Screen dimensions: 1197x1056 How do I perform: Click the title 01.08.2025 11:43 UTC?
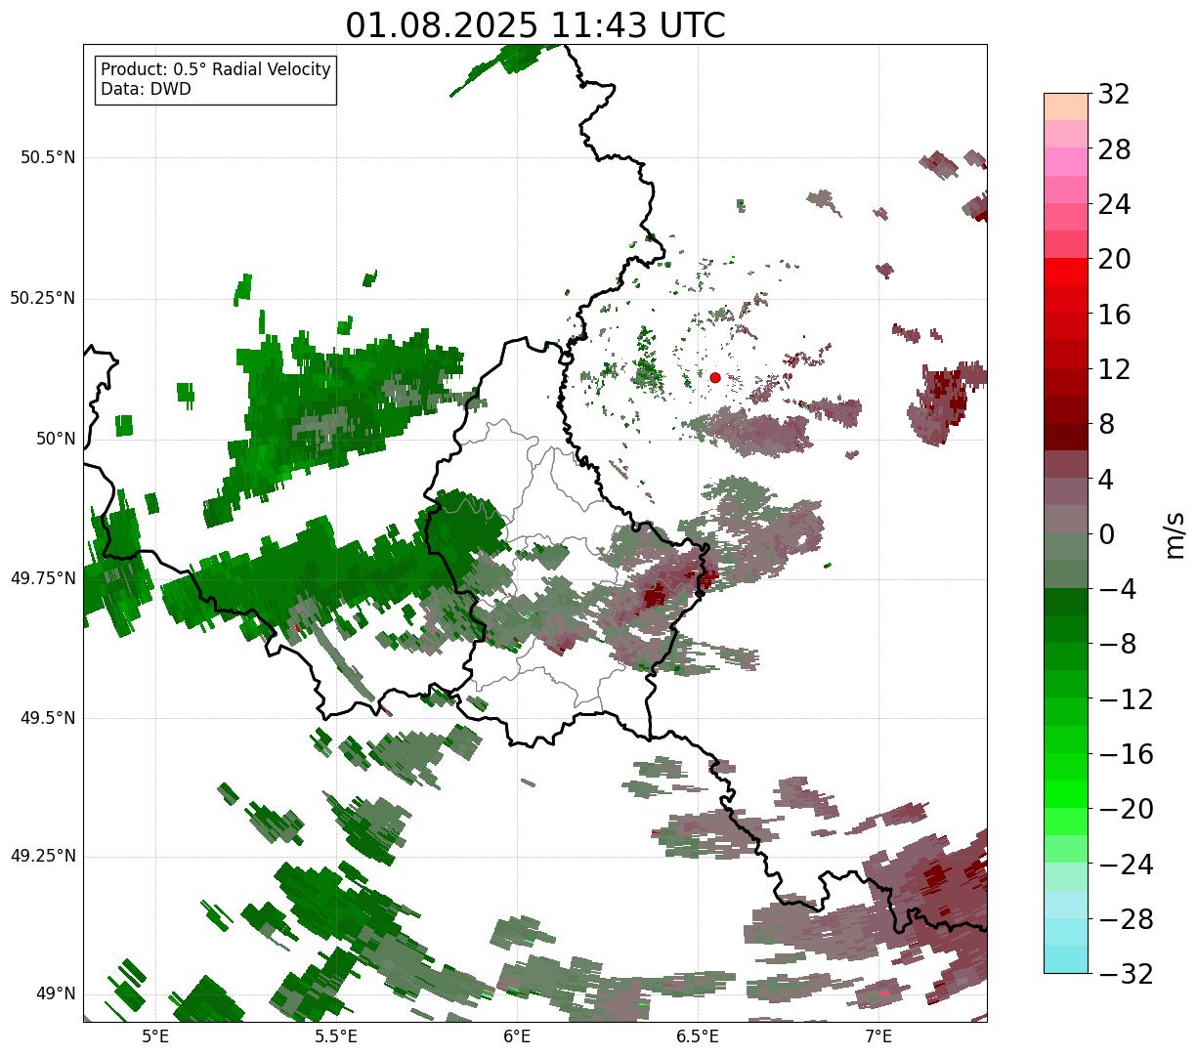[x=535, y=25]
